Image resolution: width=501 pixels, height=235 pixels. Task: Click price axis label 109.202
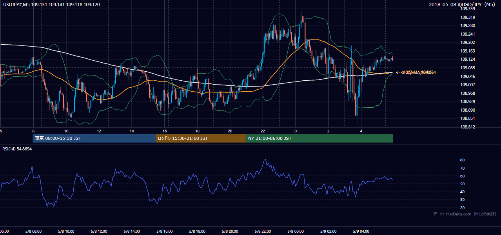click(468, 42)
